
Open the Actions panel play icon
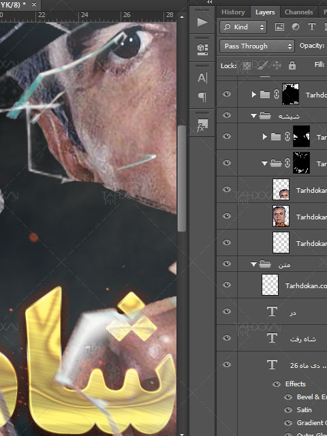tap(202, 22)
